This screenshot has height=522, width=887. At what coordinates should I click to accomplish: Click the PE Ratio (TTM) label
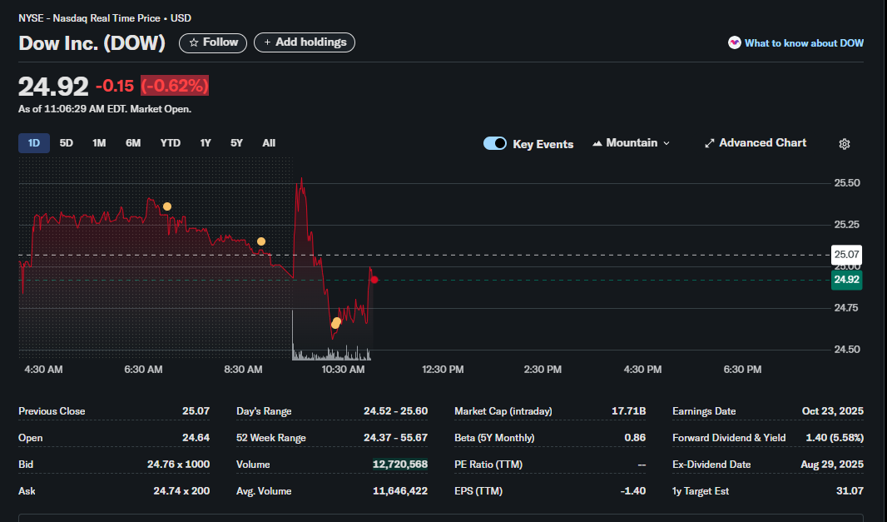pos(488,465)
